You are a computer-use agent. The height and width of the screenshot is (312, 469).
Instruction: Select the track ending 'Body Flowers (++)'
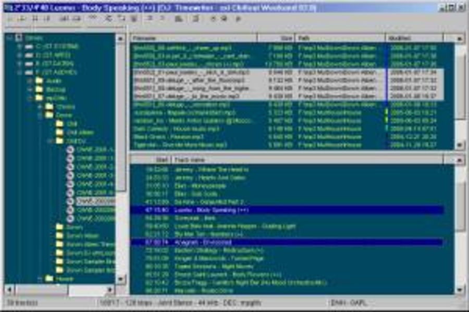(287, 275)
